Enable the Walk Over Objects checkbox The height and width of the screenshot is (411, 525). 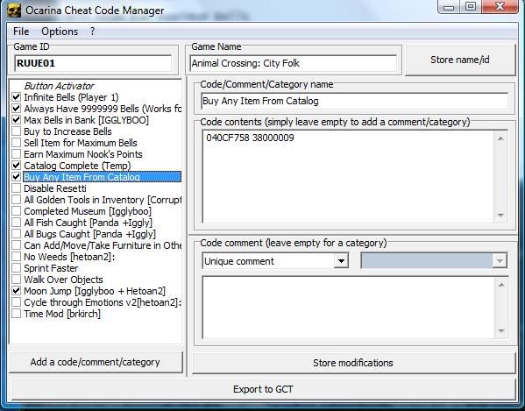point(16,280)
